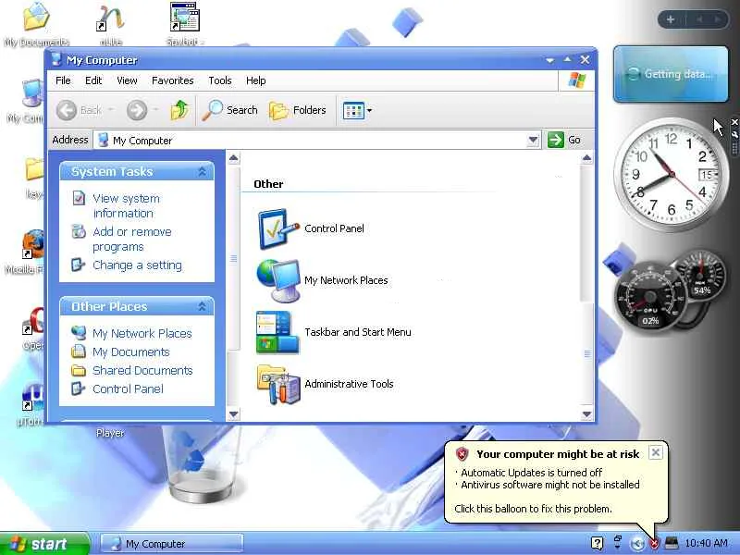The image size is (740, 555).
Task: Toggle the Folders pane button
Action: pyautogui.click(x=297, y=110)
